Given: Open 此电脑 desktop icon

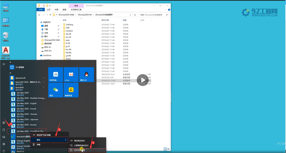Looking at the screenshot, I should coord(6,7).
